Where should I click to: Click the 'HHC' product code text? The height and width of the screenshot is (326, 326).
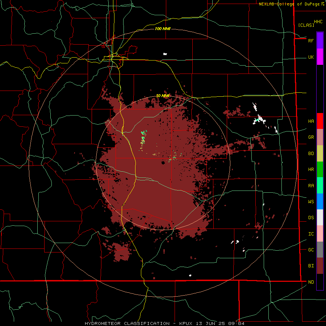pos(318,22)
